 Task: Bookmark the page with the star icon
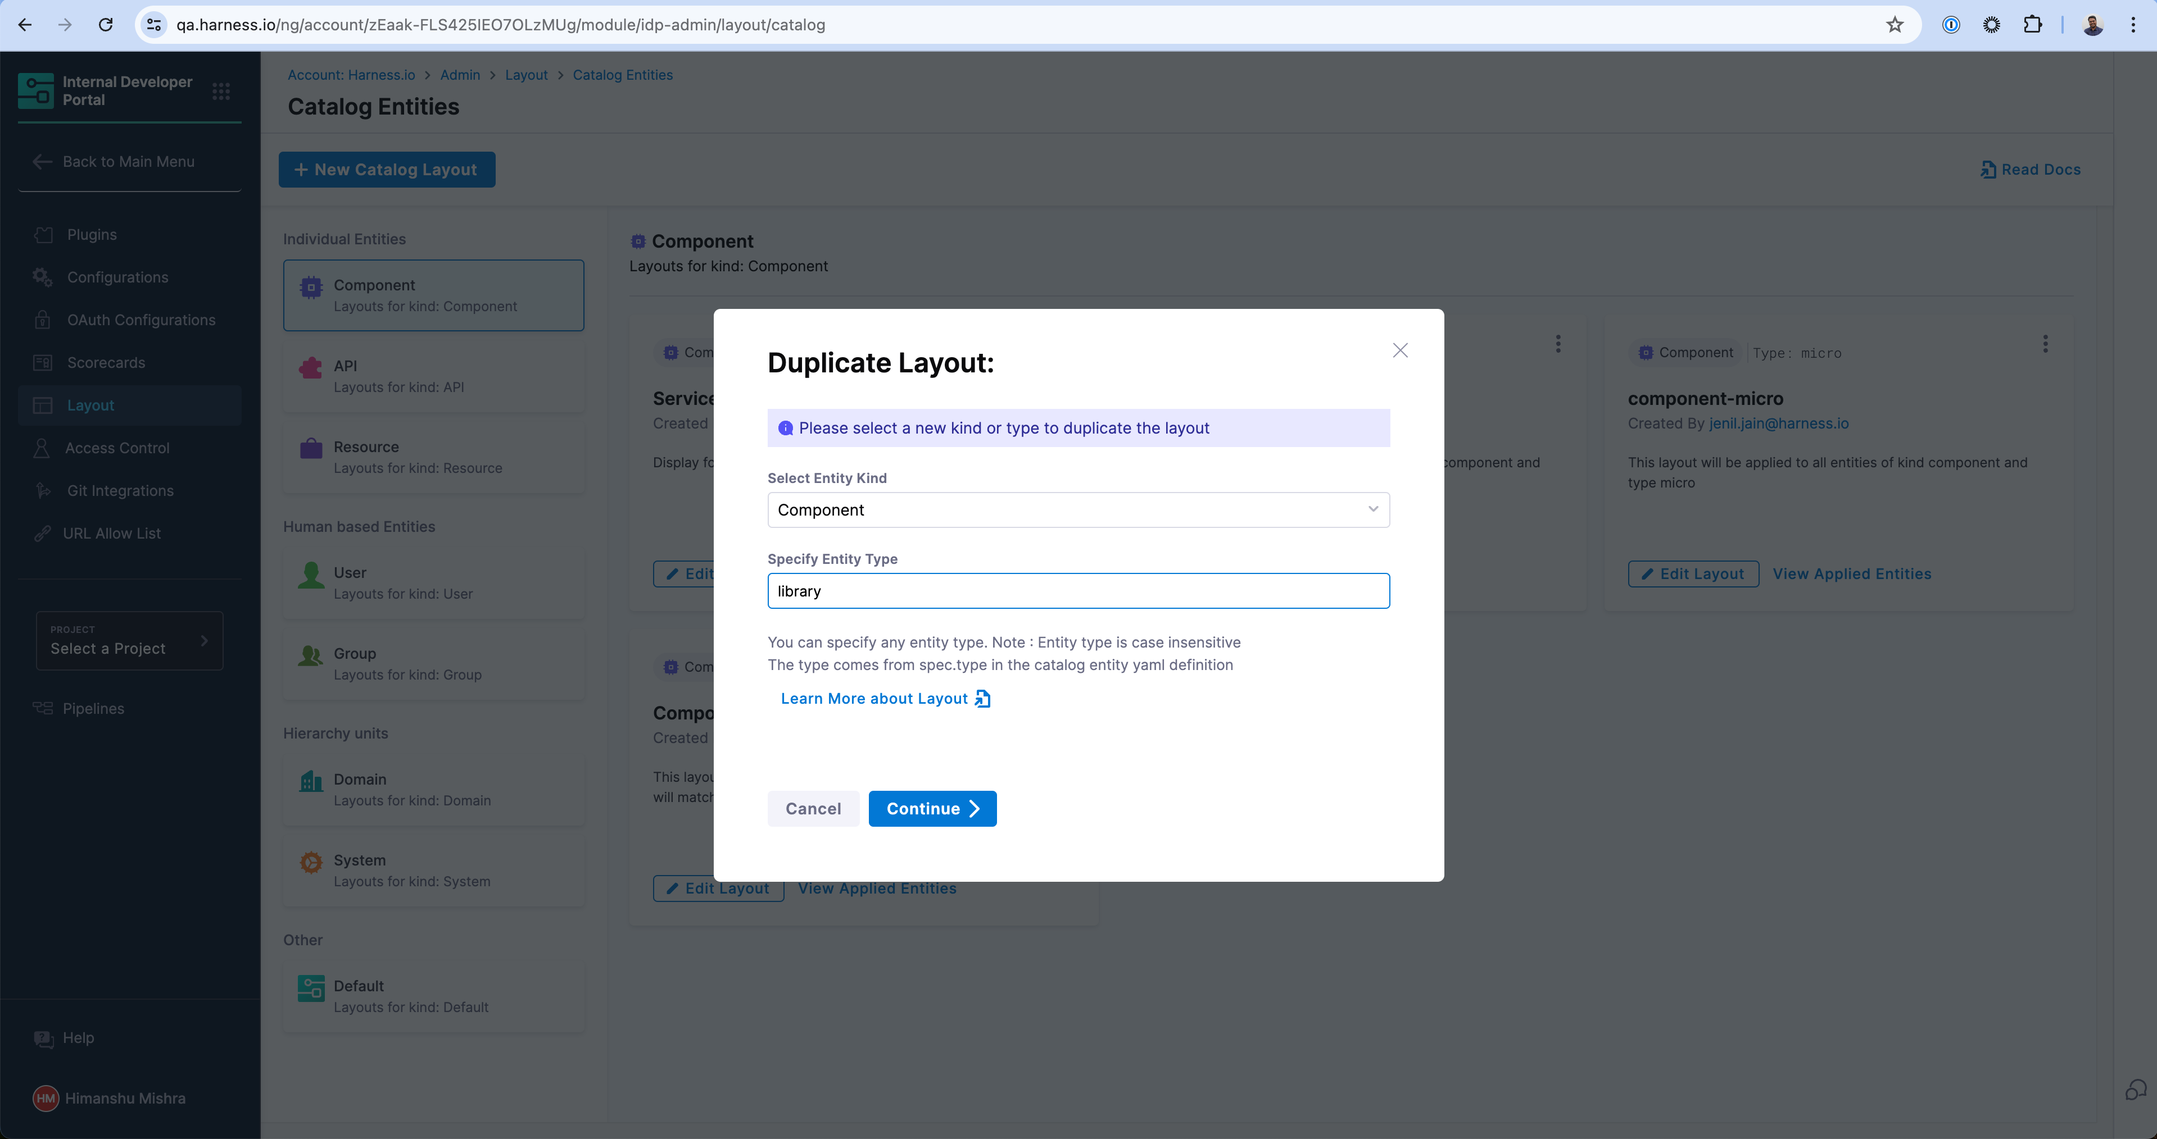[x=1894, y=25]
